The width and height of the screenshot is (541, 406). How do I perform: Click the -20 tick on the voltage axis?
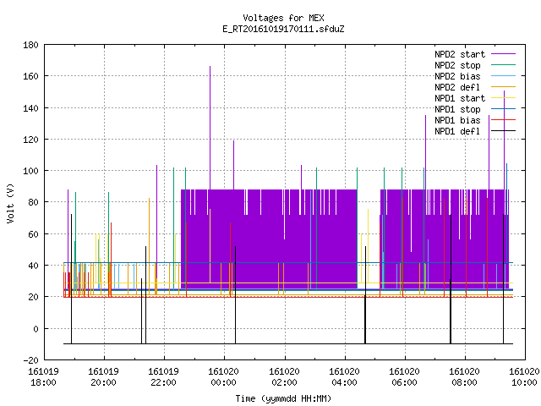click(30, 360)
